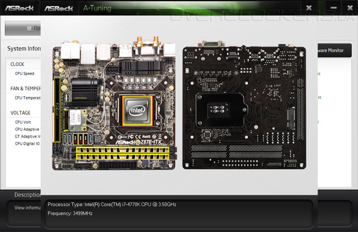The image size is (358, 232).
Task: Select the highlighted vertical PCIe slot
Action: (57, 110)
